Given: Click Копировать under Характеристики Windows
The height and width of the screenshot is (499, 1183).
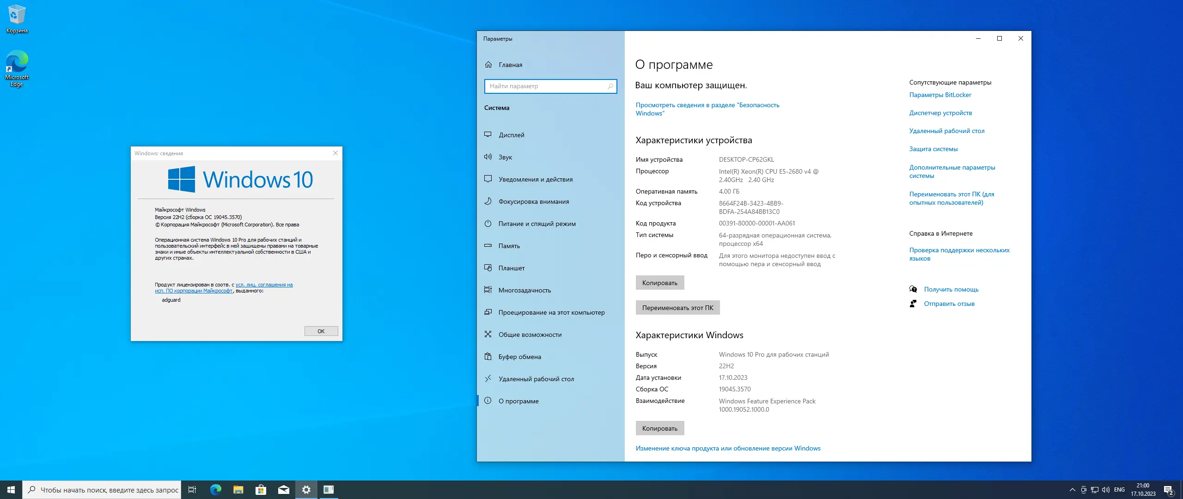Looking at the screenshot, I should click(660, 428).
